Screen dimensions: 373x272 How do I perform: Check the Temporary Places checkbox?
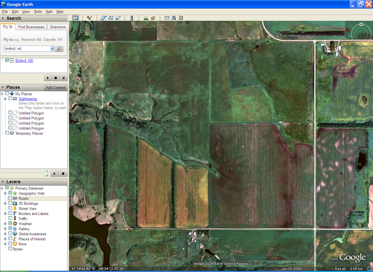pos(7,133)
